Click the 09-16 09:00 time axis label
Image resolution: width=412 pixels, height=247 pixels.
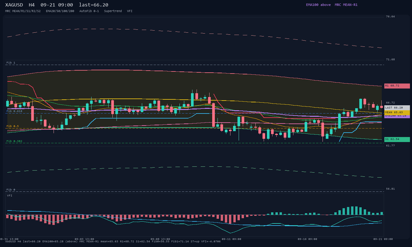308,239
